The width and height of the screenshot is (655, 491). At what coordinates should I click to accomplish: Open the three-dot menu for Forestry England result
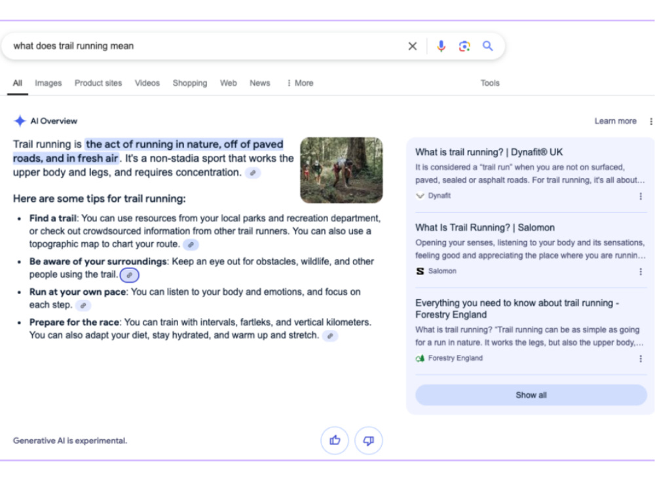coord(641,359)
